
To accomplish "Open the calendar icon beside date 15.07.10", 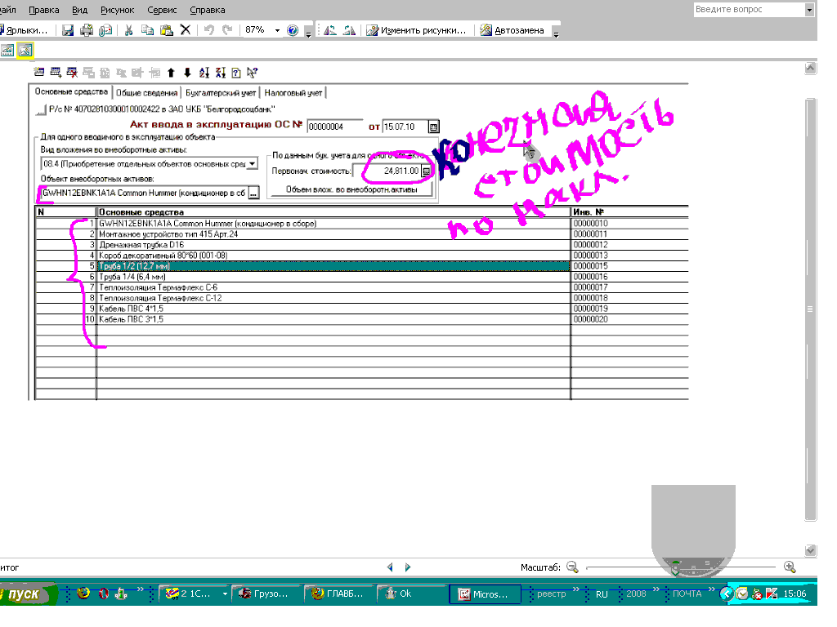I will (x=434, y=127).
